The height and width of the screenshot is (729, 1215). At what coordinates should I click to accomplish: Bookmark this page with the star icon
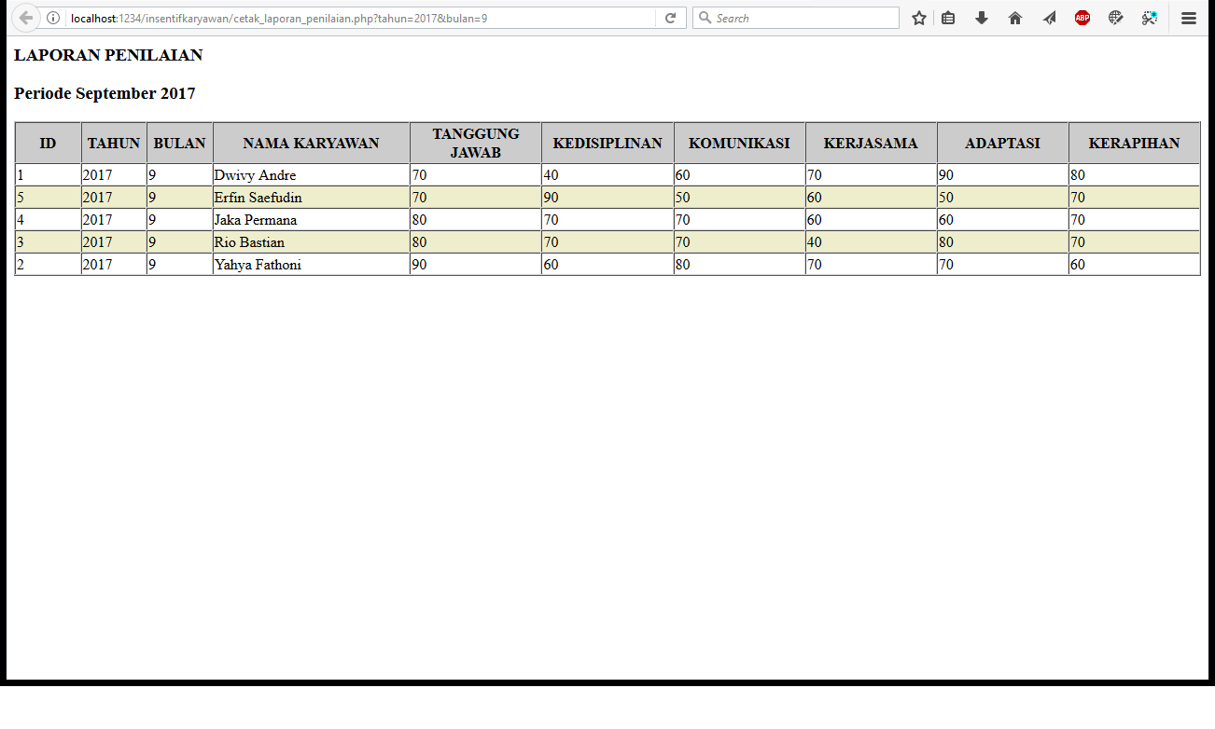pos(919,18)
